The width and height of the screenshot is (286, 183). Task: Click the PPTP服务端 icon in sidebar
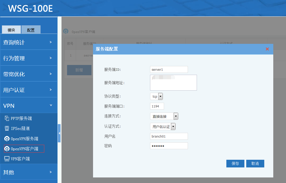[x=7, y=118]
